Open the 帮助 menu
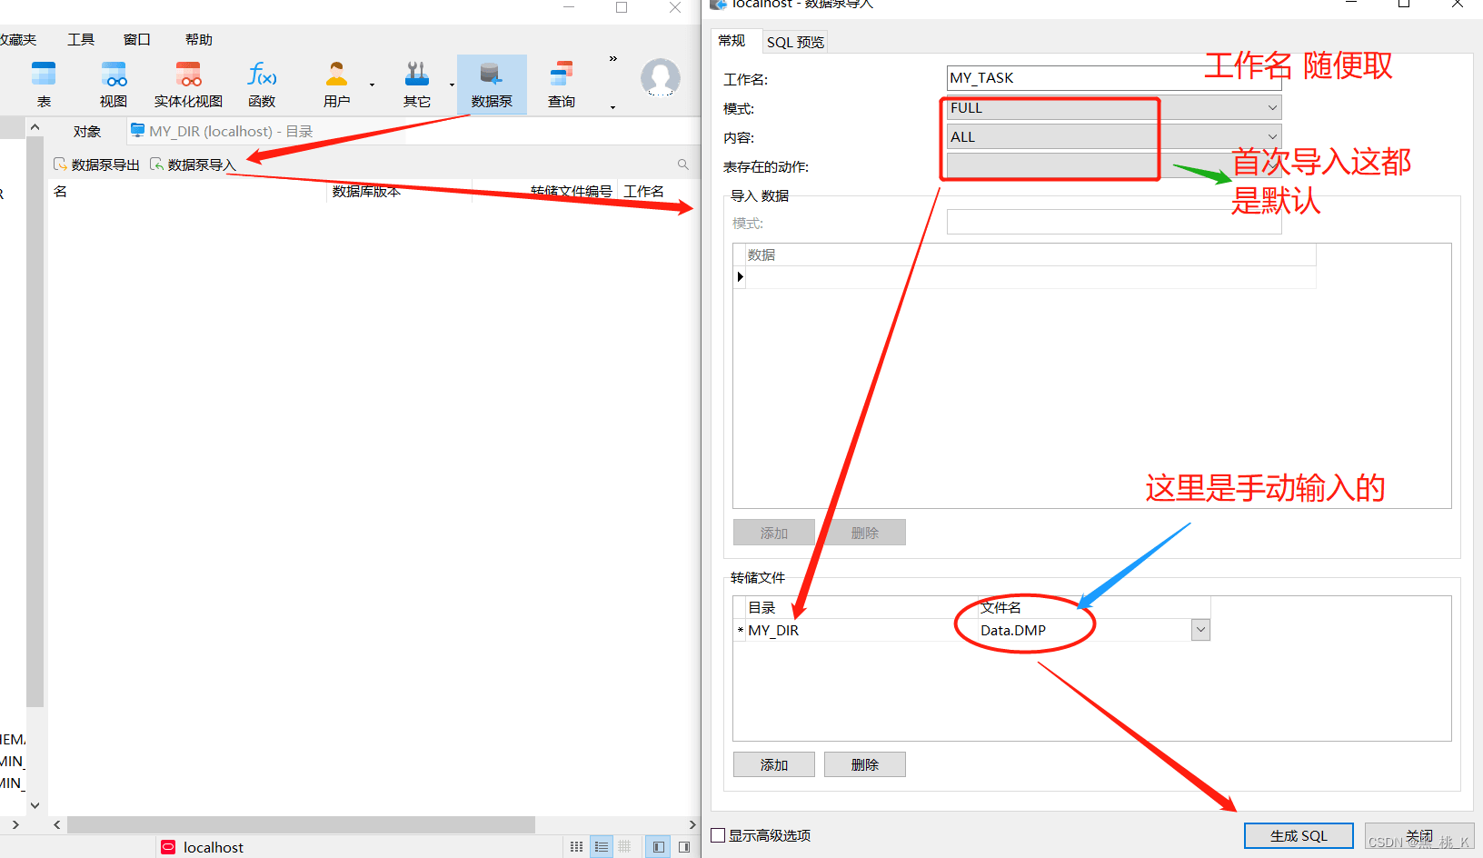 (x=199, y=39)
